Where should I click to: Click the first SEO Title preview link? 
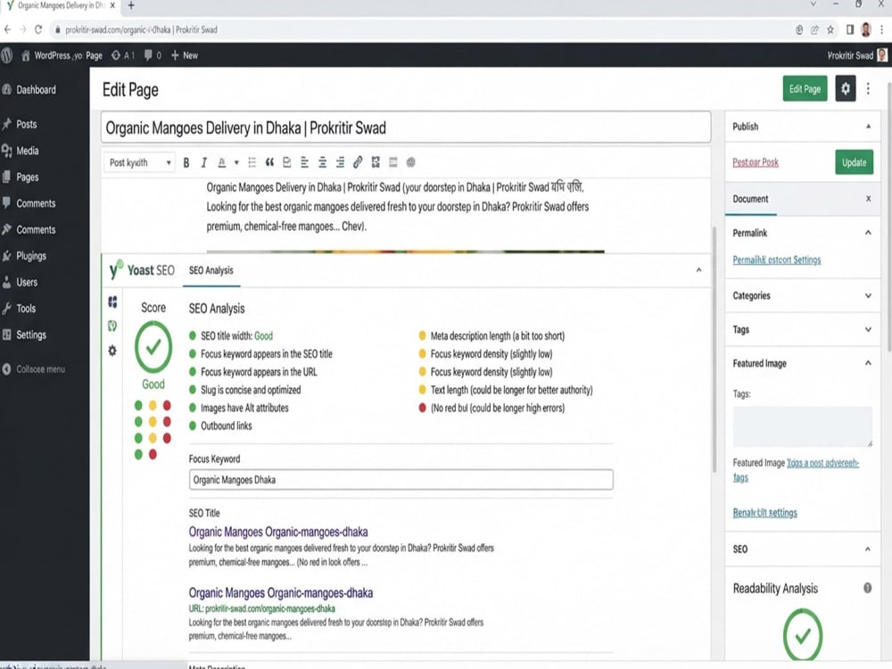tap(278, 532)
